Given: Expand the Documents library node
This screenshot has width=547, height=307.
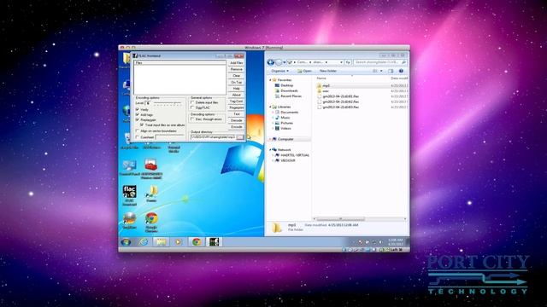Looking at the screenshot, I should (273, 113).
